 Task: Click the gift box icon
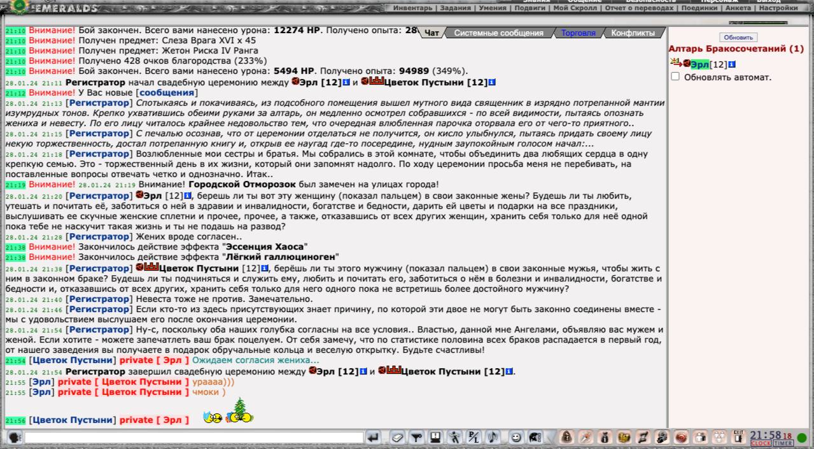coord(701,438)
